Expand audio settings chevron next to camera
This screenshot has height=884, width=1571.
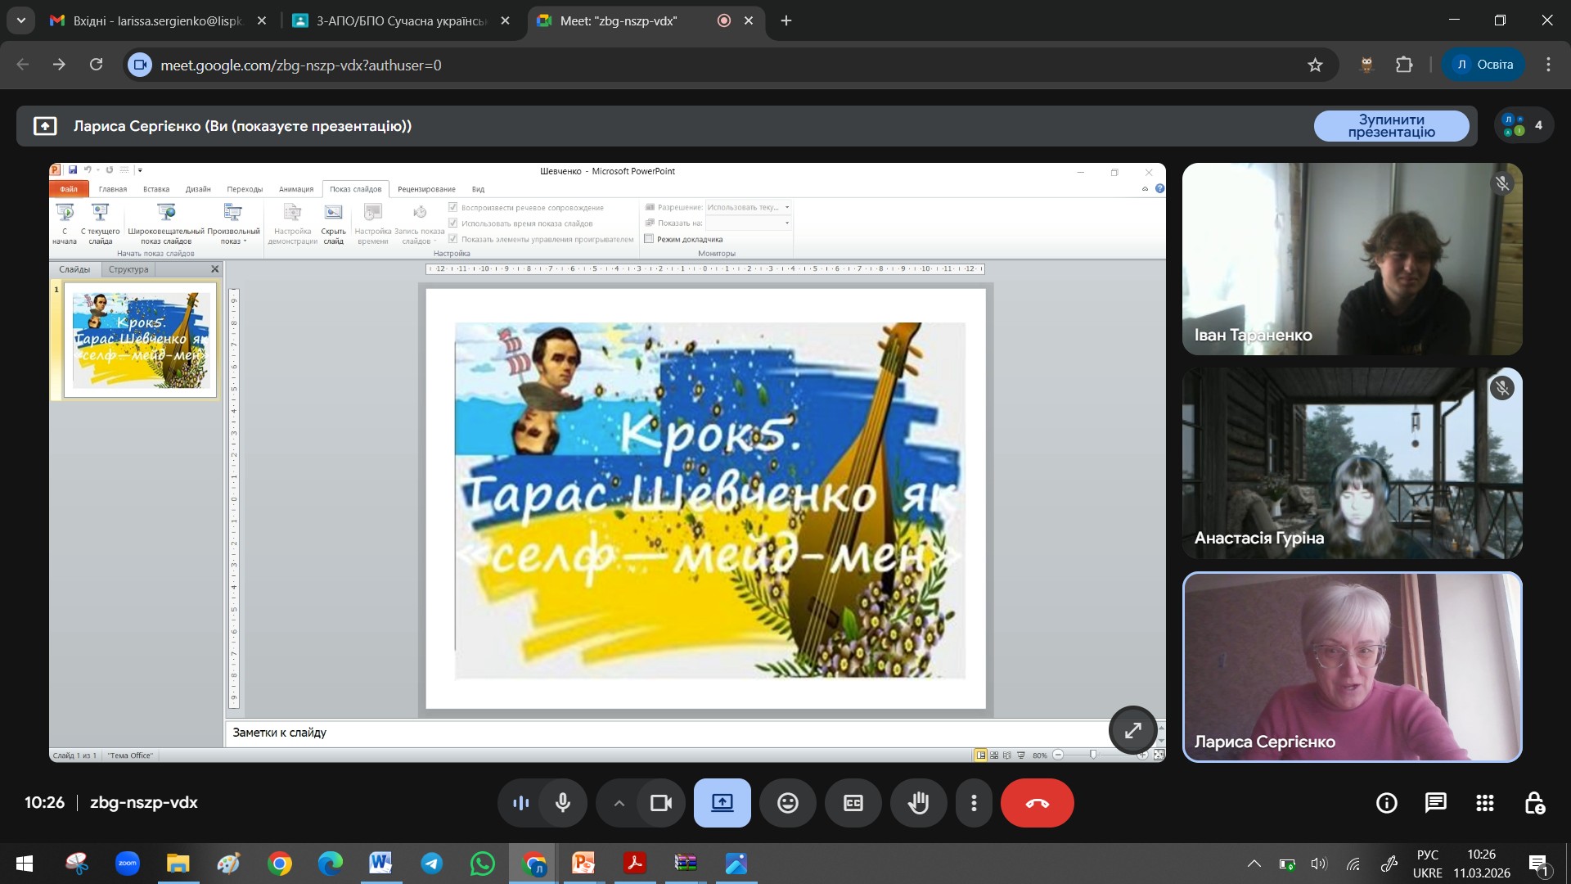[x=619, y=803]
